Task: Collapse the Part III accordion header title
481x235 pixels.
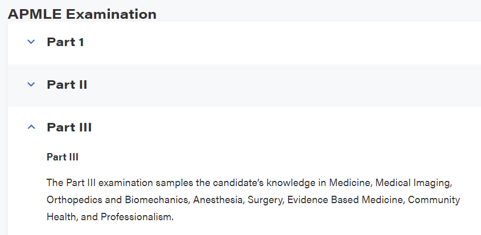Action: (x=69, y=127)
